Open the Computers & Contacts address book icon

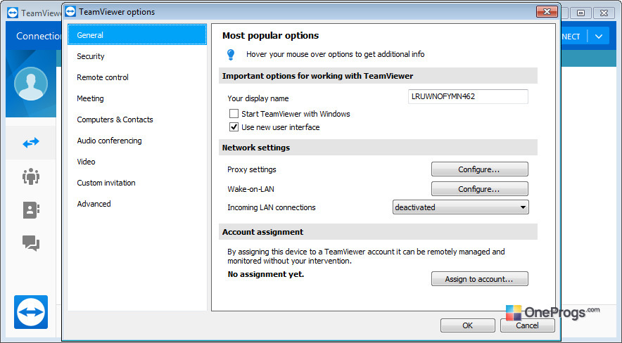point(31,210)
